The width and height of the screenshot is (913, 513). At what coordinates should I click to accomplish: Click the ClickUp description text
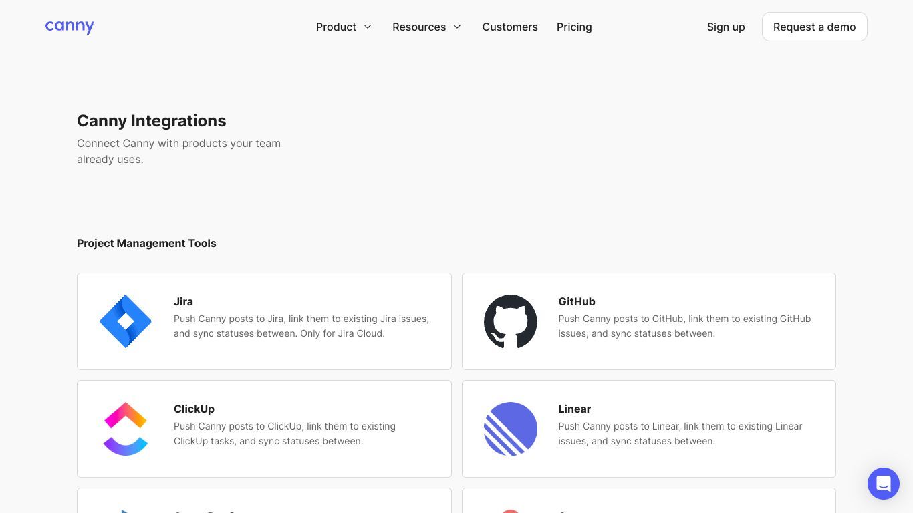pyautogui.click(x=285, y=434)
